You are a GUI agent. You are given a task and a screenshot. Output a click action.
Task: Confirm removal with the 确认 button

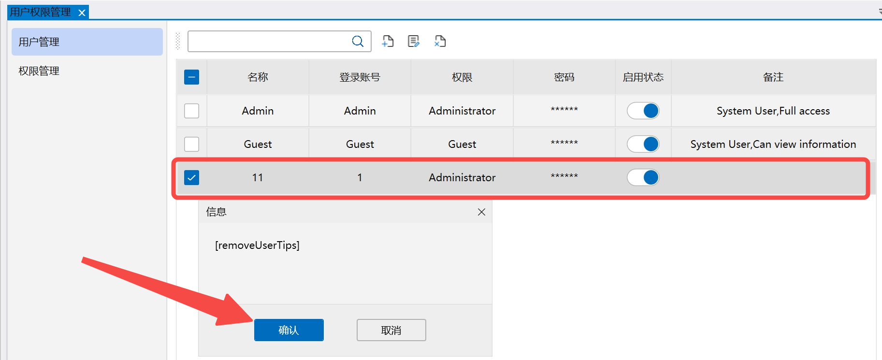pos(289,330)
